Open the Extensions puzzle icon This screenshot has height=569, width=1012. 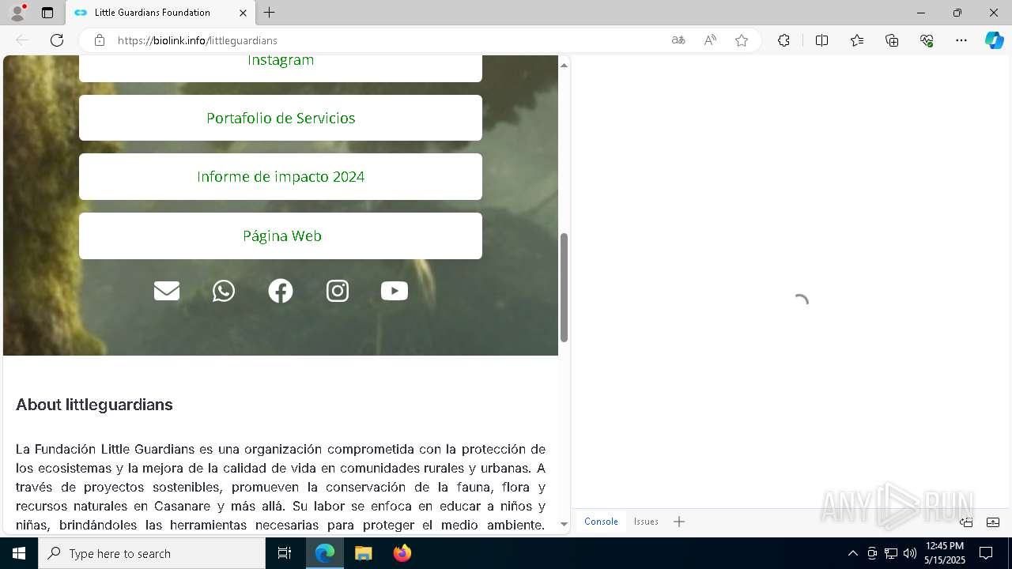784,40
